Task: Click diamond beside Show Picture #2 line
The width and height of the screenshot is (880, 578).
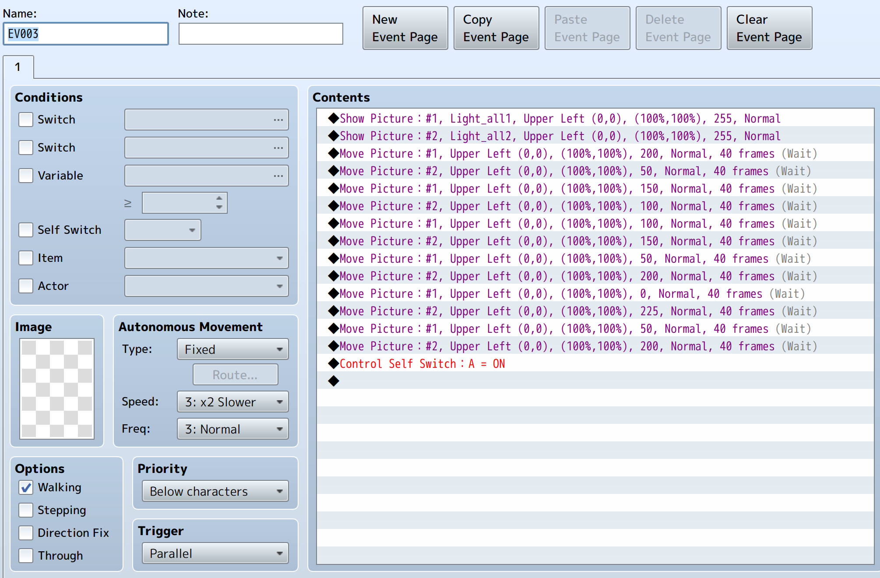Action: [x=334, y=136]
